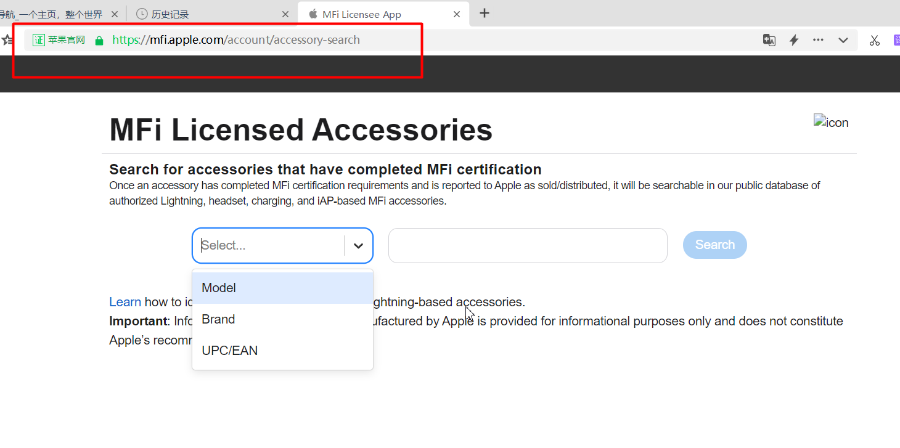Expand the address bar dropdown chevron
The image size is (900, 448).
[843, 40]
